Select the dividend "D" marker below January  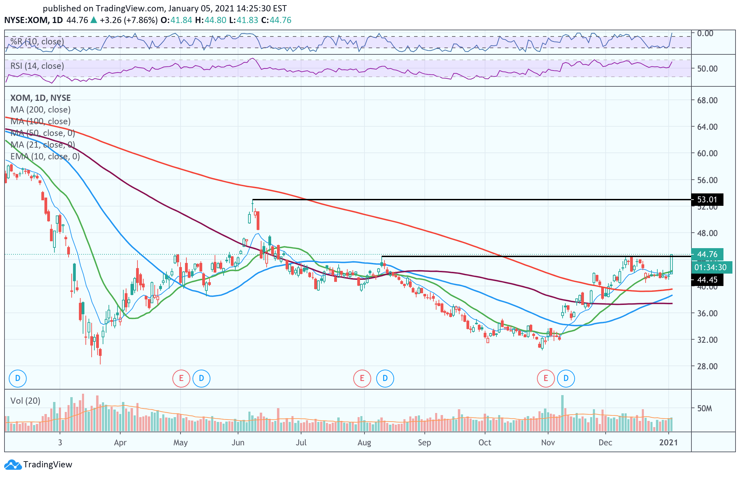(x=17, y=378)
